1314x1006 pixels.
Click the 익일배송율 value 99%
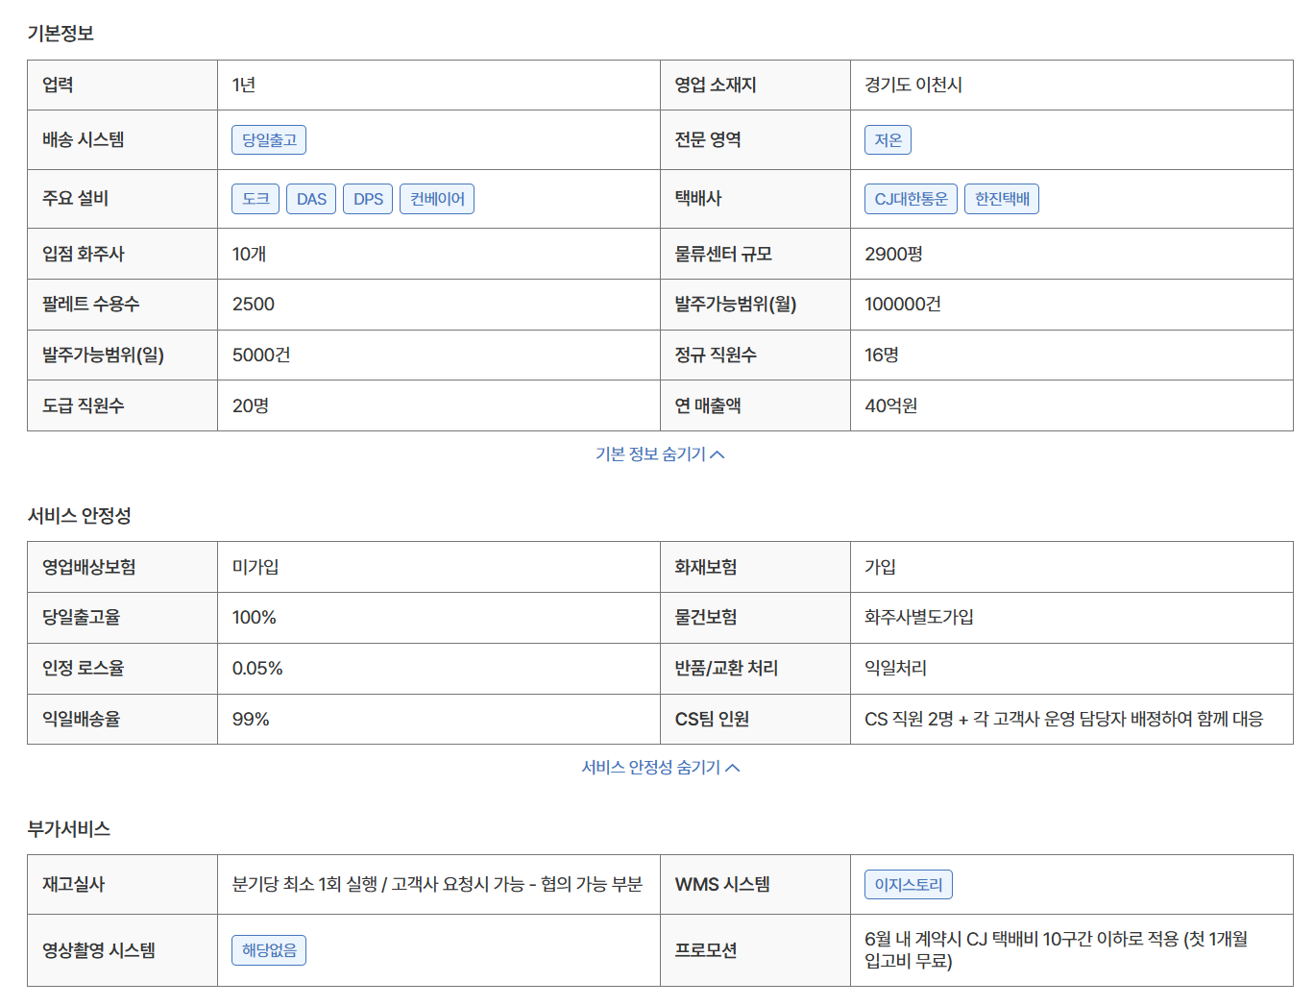(x=251, y=720)
